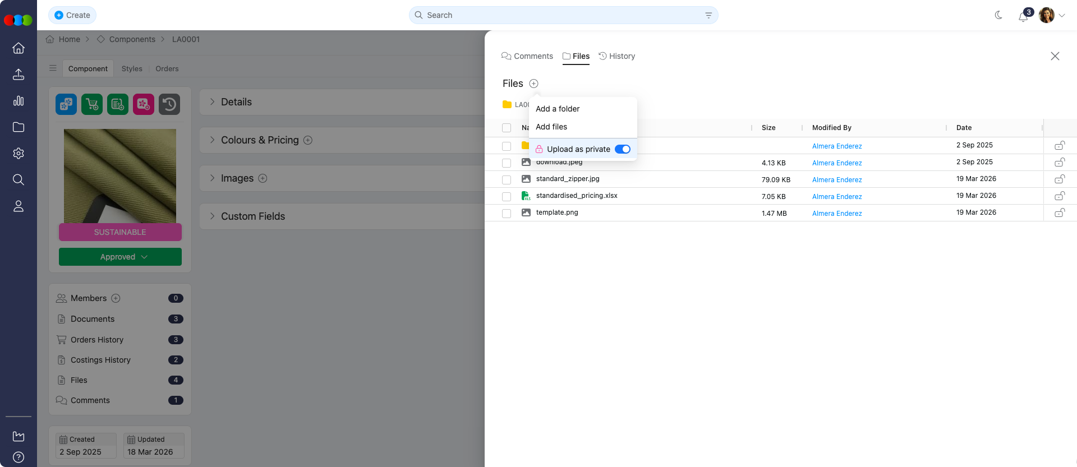Screen dimensions: 1077x467
Task: Toggle dark mode moon icon
Action: coord(998,15)
